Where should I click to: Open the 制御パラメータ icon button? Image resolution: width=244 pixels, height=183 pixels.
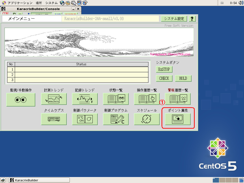[85, 119]
